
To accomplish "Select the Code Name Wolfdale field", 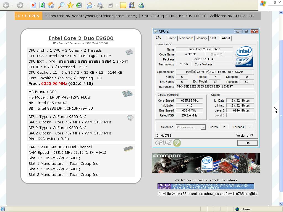I will pyautogui.click(x=191, y=54).
